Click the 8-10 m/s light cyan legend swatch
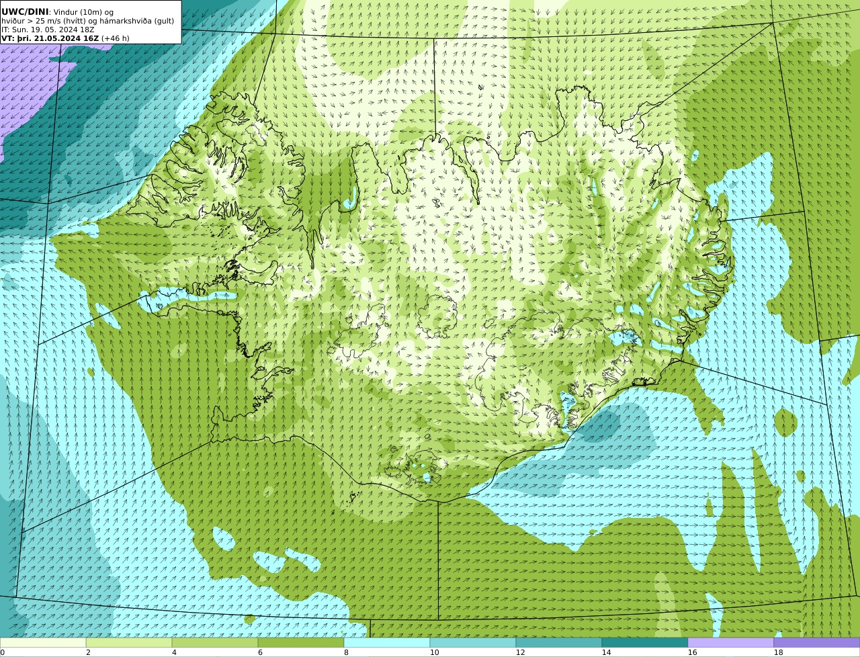This screenshot has width=860, height=657. (387, 642)
